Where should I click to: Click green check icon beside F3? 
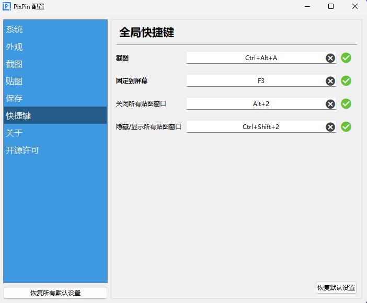click(x=346, y=81)
